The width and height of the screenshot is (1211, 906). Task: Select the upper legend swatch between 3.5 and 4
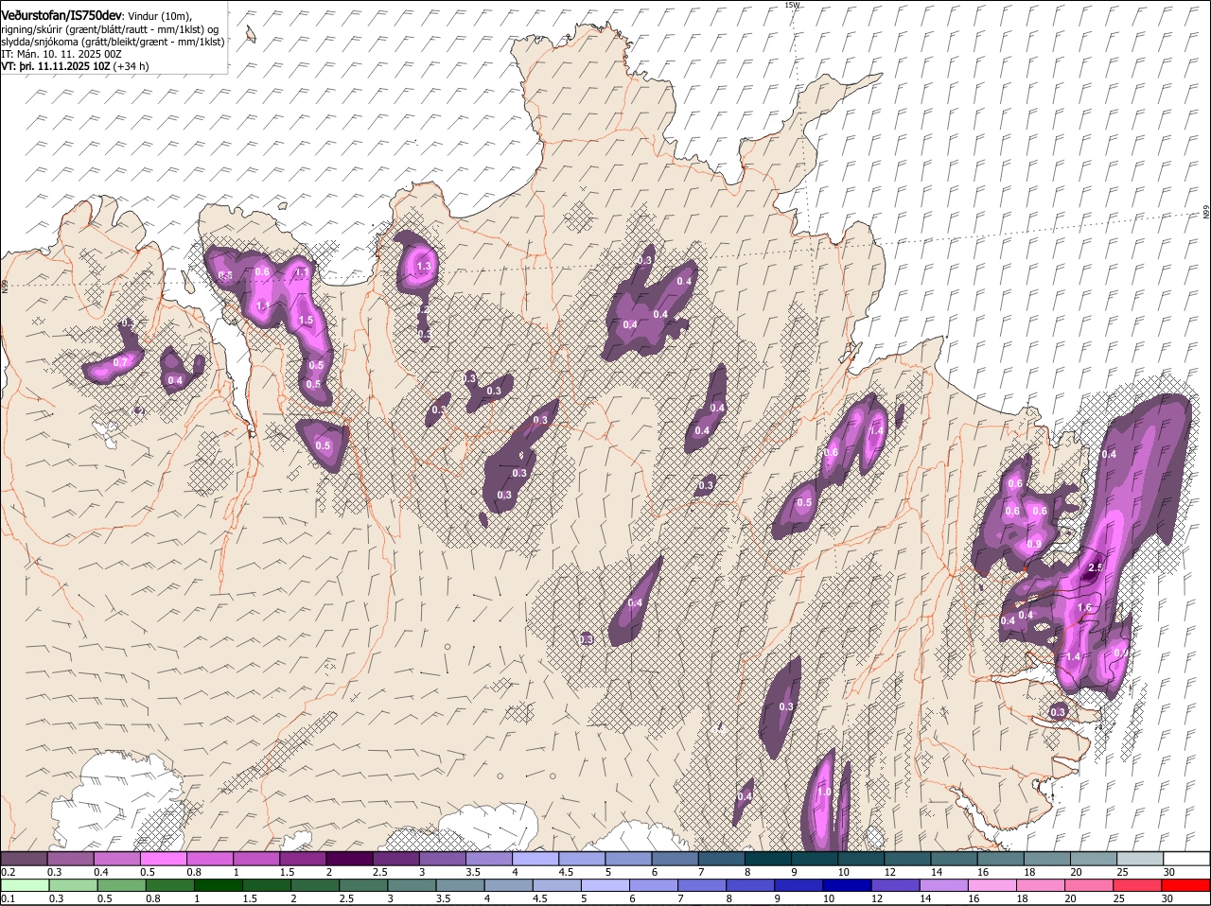490,859
